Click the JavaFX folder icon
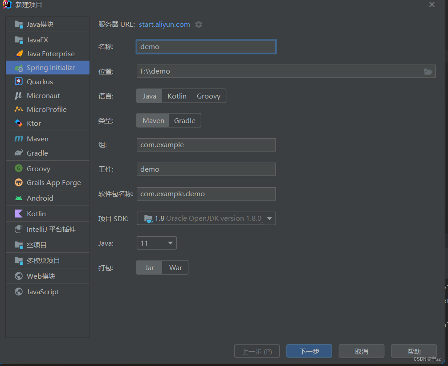This screenshot has width=448, height=366. pyautogui.click(x=19, y=40)
